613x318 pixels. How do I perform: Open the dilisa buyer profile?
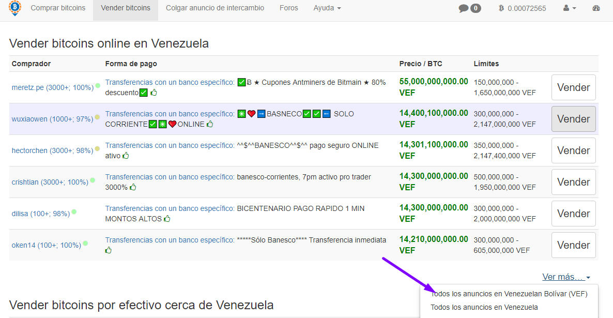tap(41, 214)
